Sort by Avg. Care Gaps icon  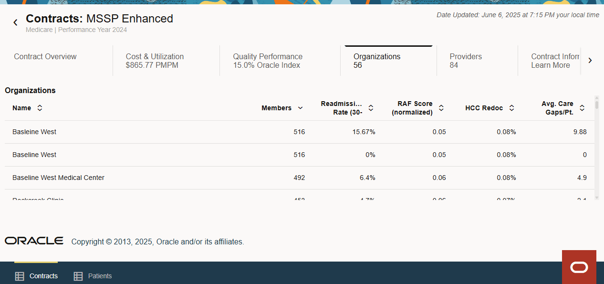click(x=582, y=108)
